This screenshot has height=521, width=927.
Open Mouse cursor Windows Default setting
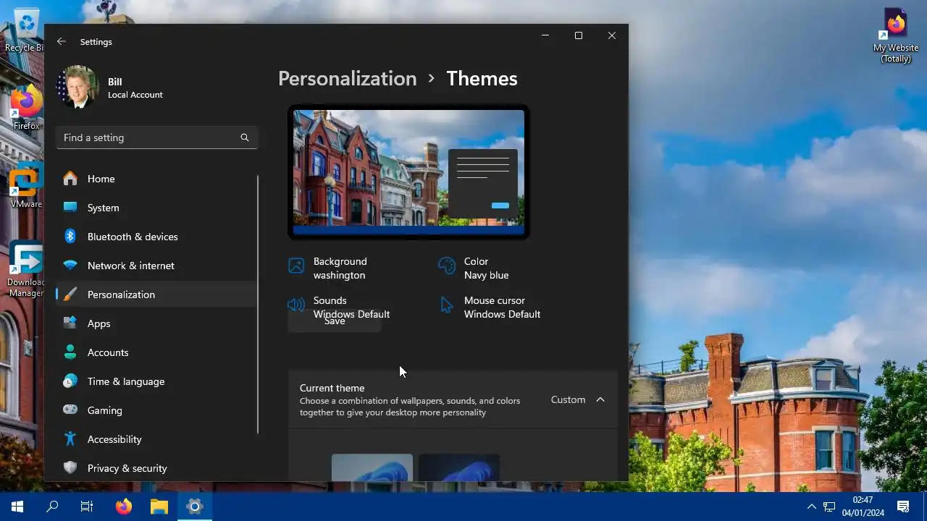coord(490,308)
